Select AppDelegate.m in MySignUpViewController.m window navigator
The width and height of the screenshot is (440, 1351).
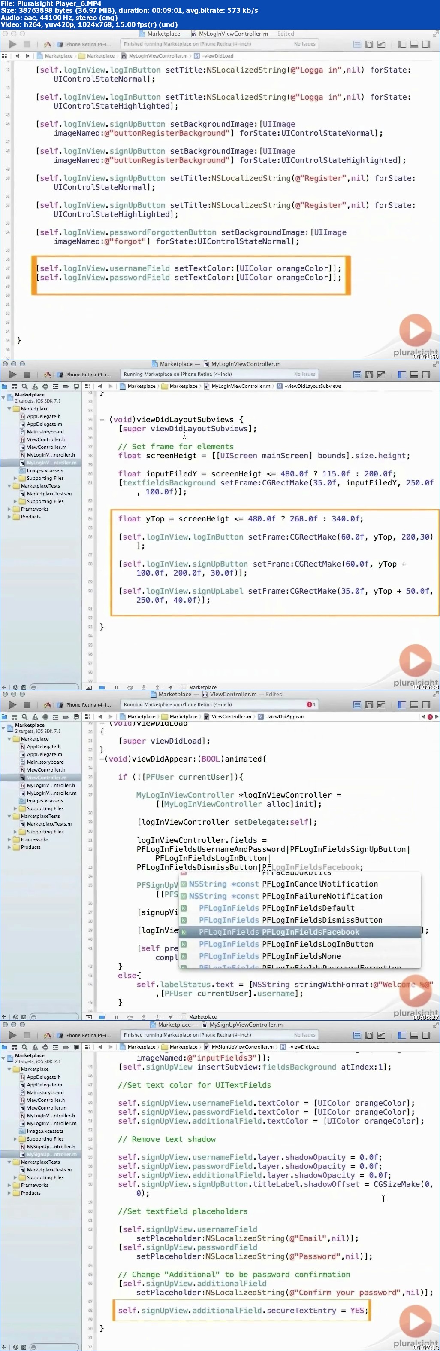45,1085
